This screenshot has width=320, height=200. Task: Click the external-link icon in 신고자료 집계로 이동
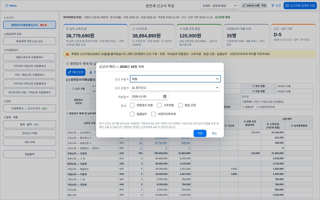[x=287, y=5]
